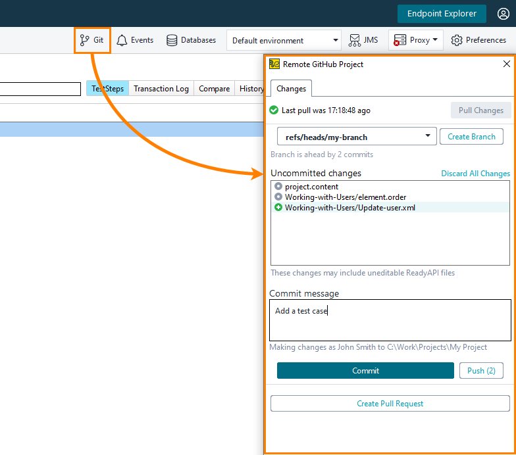Open the Git panel from toolbar
Image resolution: width=516 pixels, height=455 pixels.
click(x=92, y=40)
